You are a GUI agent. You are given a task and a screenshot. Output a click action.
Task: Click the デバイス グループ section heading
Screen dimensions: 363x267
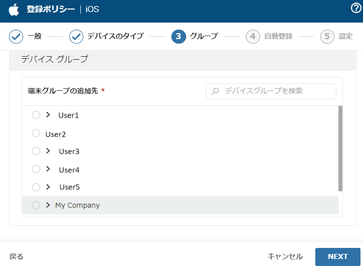55,59
